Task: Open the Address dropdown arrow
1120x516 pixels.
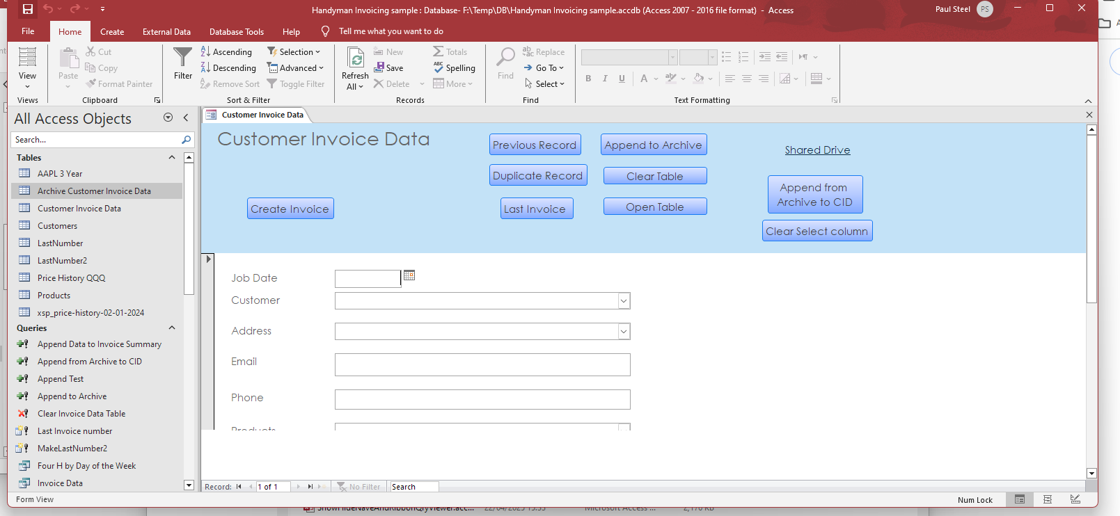Action: pos(624,332)
